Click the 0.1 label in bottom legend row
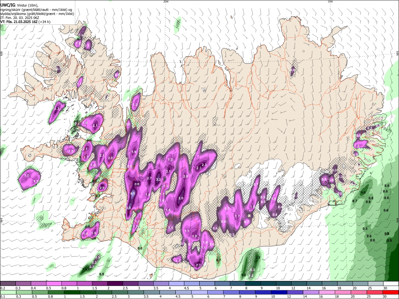Image resolution: width=399 pixels, height=299 pixels. point(2,297)
